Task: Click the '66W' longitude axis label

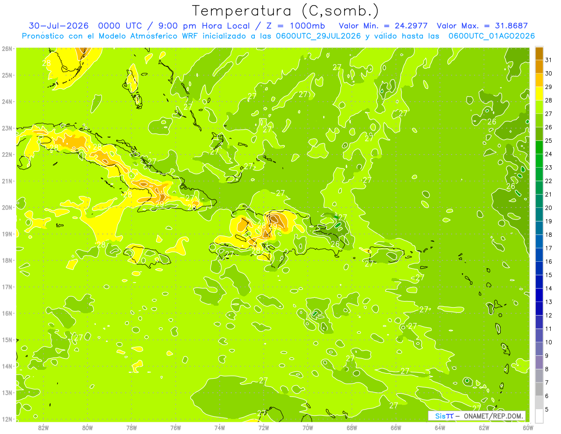Action: click(x=396, y=427)
